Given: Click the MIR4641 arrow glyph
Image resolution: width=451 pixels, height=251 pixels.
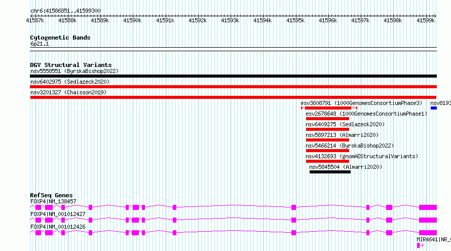Looking at the screenshot, I should pos(420,245).
